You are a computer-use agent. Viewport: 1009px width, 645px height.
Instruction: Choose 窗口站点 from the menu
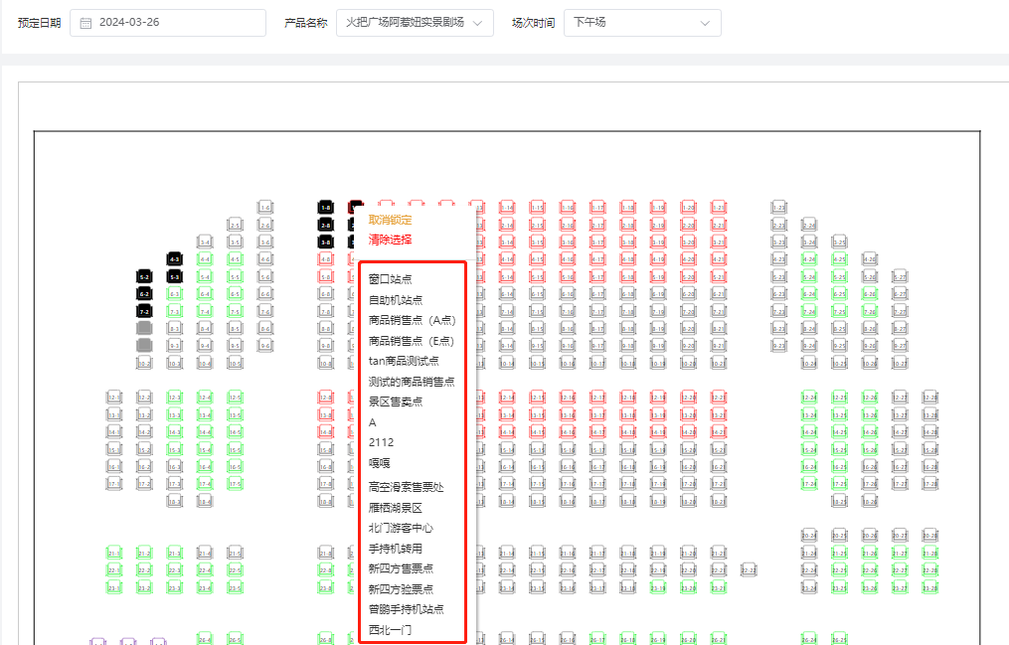pos(390,279)
